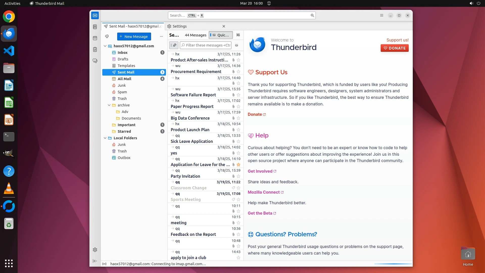The height and width of the screenshot is (273, 485).
Task: Open the Address Book from the sidebar
Action: tap(95, 27)
